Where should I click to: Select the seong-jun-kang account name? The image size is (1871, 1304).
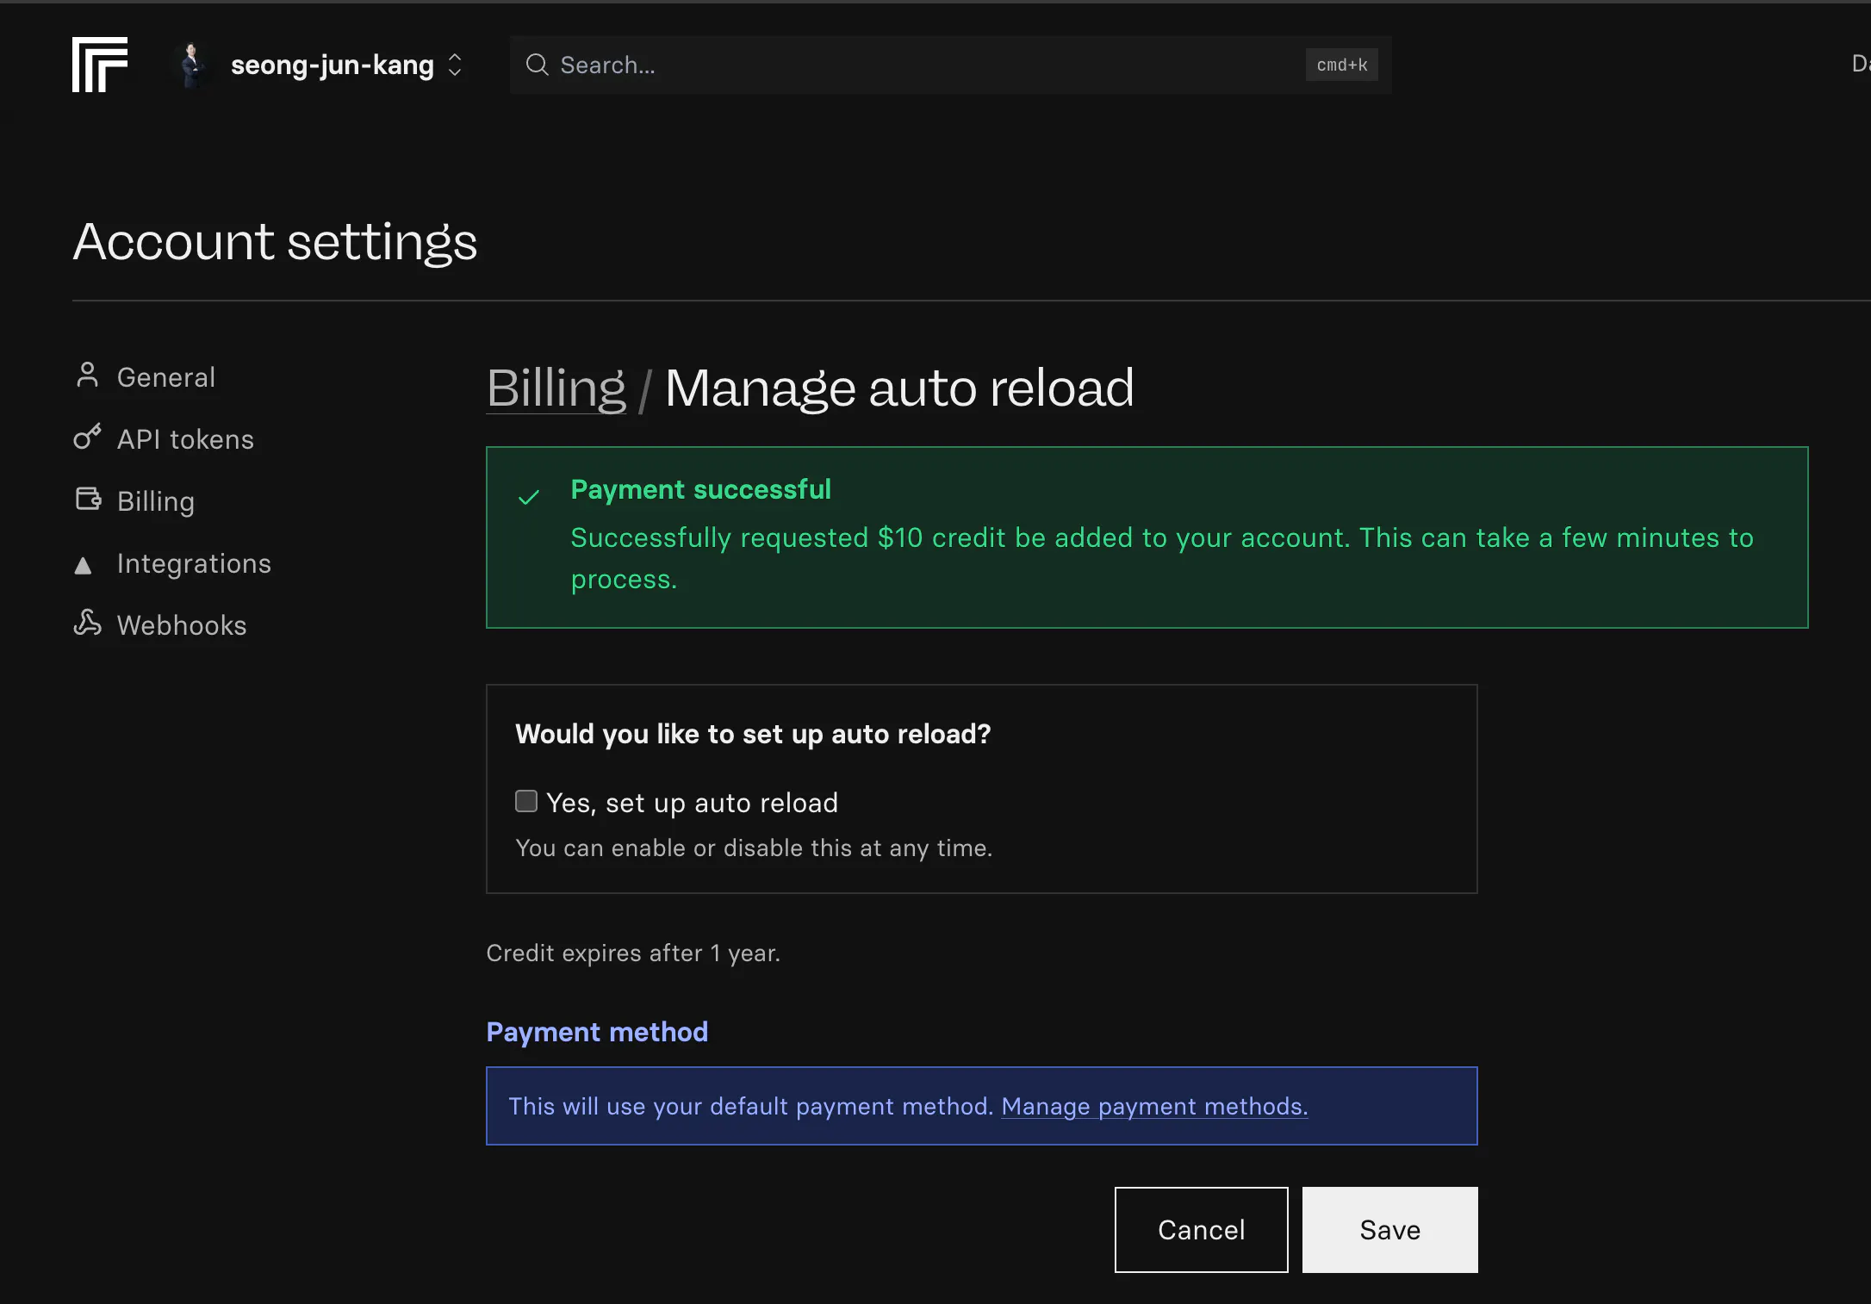pyautogui.click(x=331, y=65)
